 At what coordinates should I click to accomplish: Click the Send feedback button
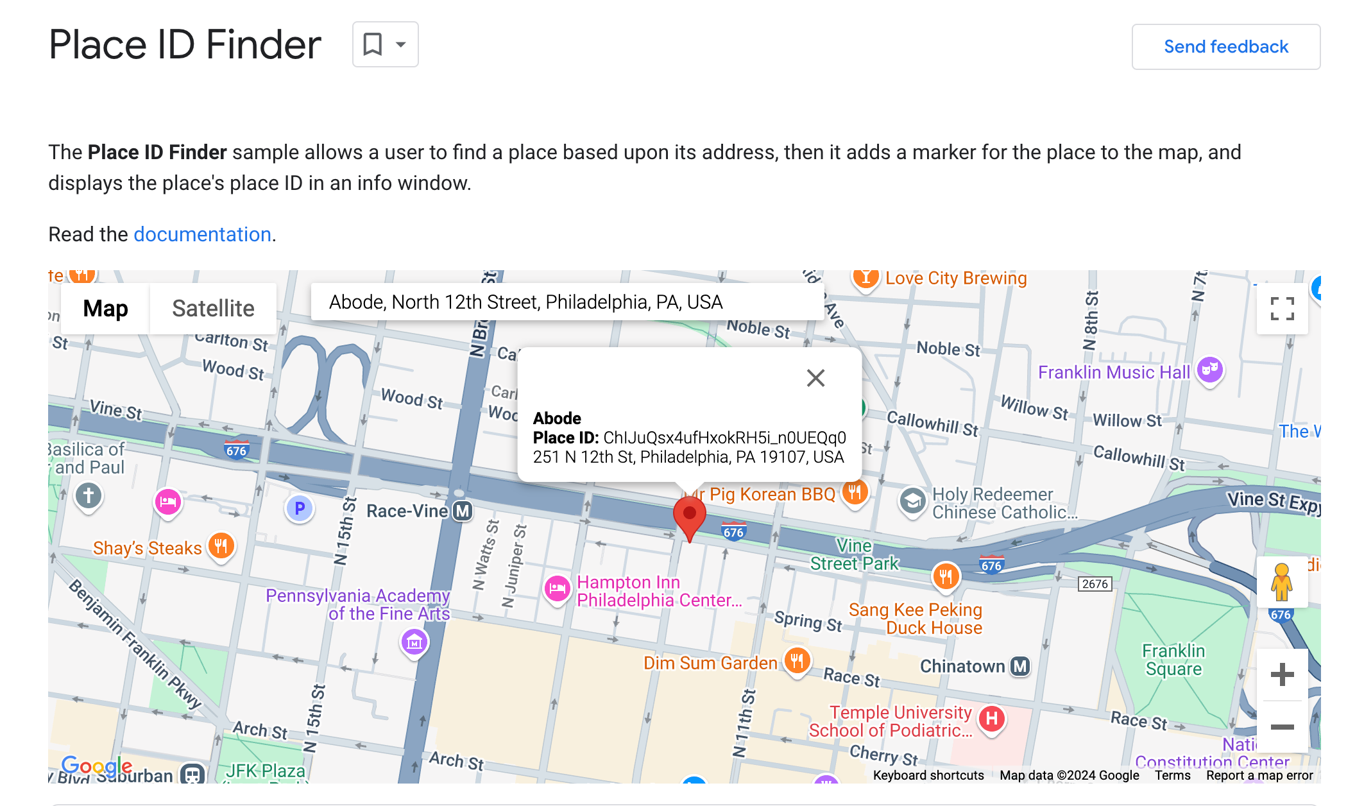point(1225,47)
